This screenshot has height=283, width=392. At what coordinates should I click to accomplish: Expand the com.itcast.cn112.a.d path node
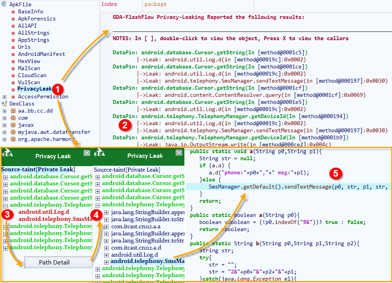(x=106, y=248)
